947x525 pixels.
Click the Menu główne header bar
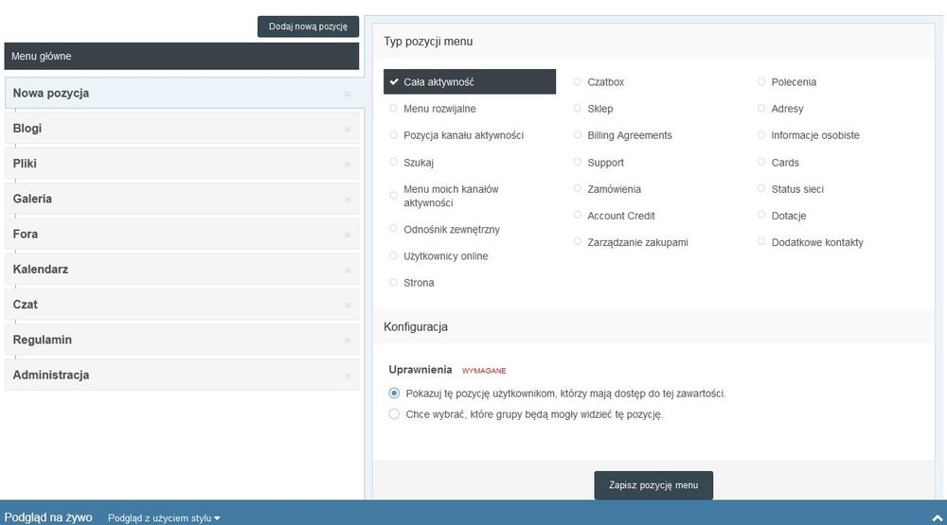pos(182,57)
